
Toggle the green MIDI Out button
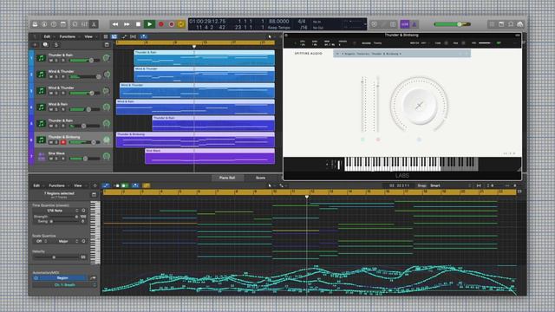coord(124,185)
